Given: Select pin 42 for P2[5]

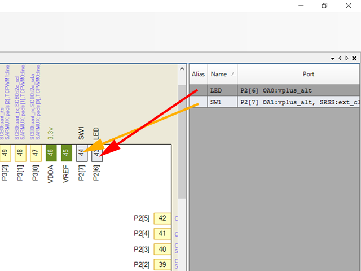Looking at the screenshot, I should click(x=162, y=218).
